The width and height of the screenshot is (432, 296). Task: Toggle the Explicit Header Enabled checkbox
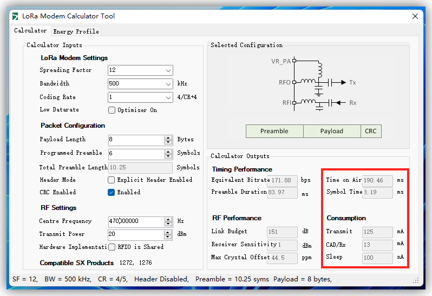[x=112, y=180]
